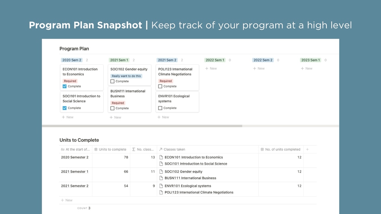Tick Complete on ENVR101 Ecological systems card
This screenshot has height=214, width=381.
coord(160,108)
